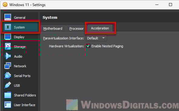
Task: Open the User Interface window icon
Action: tap(8, 105)
